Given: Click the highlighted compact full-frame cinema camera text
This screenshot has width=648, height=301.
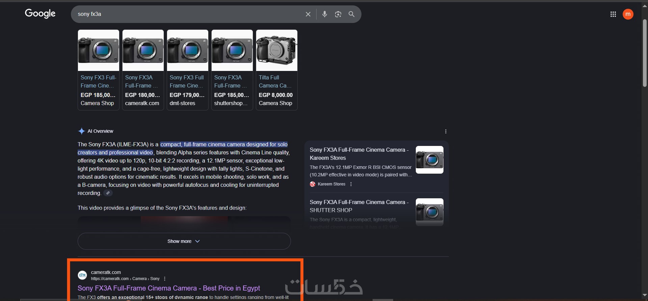Looking at the screenshot, I should (x=183, y=148).
